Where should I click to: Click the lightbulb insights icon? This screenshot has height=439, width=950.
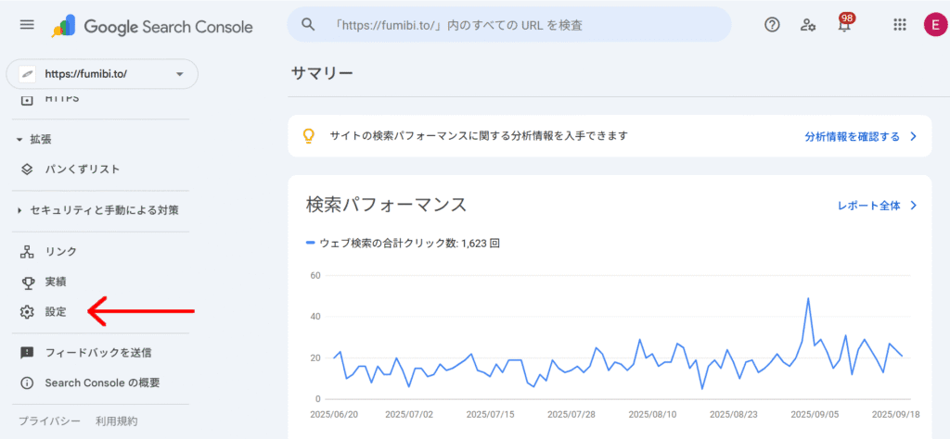309,136
